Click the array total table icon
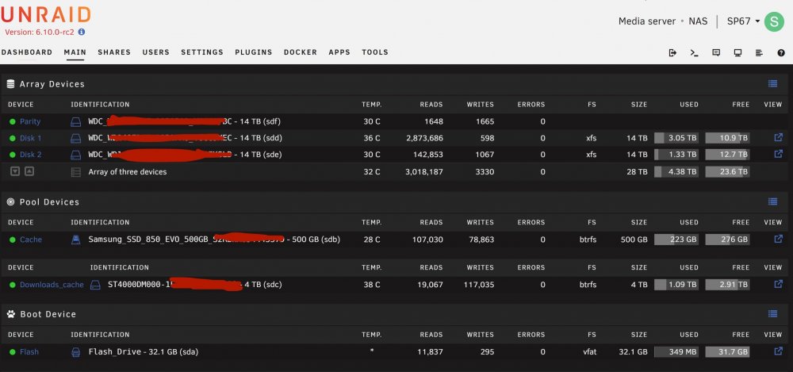The height and width of the screenshot is (372, 793). click(x=76, y=172)
